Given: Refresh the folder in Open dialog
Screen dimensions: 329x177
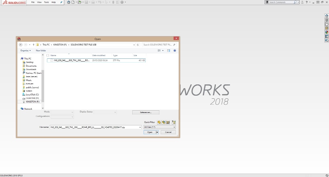Looking at the screenshot, I should [138, 45].
